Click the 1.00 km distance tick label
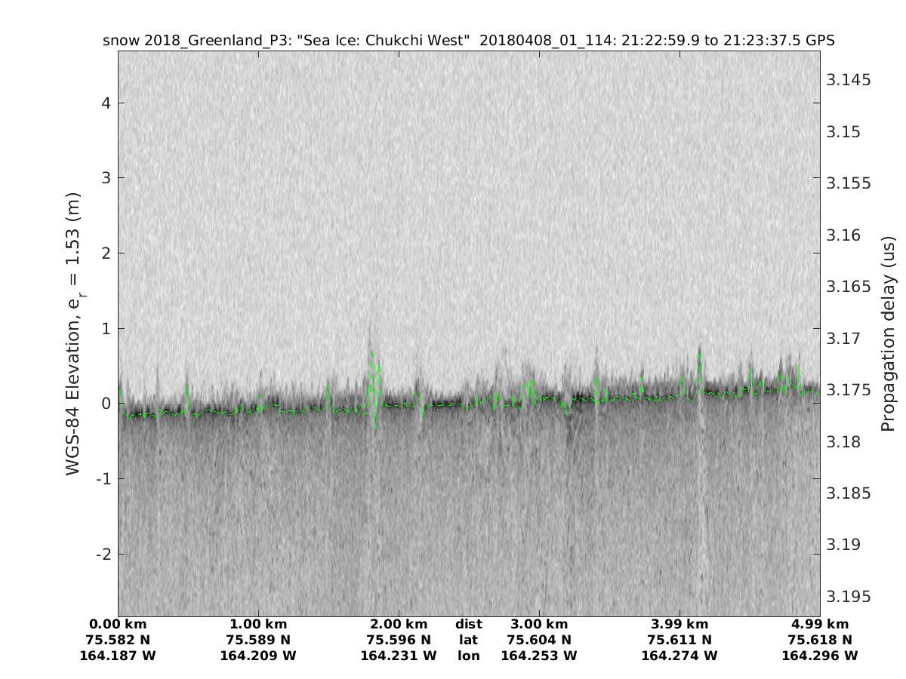 pos(258,624)
